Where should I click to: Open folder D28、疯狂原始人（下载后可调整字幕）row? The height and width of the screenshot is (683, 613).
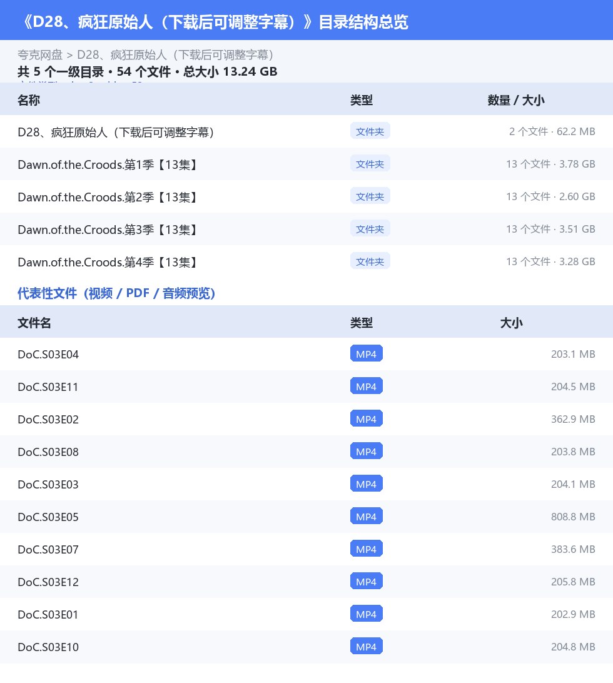pos(306,131)
